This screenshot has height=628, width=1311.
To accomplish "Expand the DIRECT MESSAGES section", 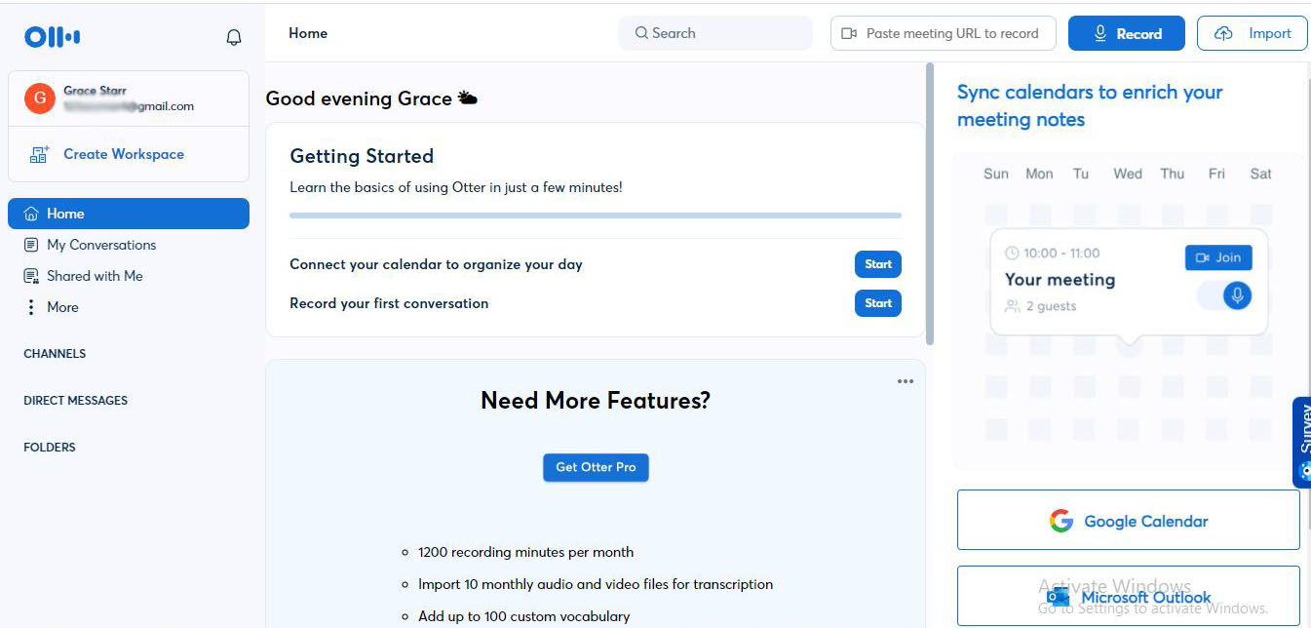I will (75, 401).
